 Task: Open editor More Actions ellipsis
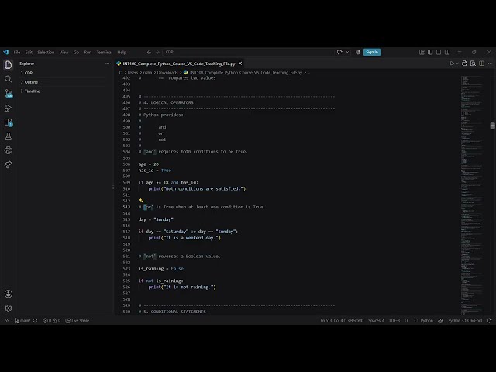point(490,64)
